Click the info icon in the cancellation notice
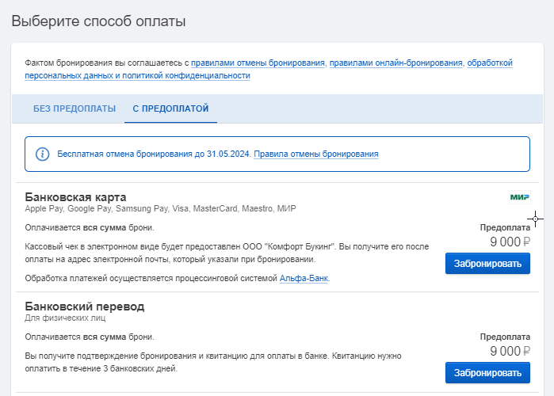The image size is (554, 396). (42, 154)
